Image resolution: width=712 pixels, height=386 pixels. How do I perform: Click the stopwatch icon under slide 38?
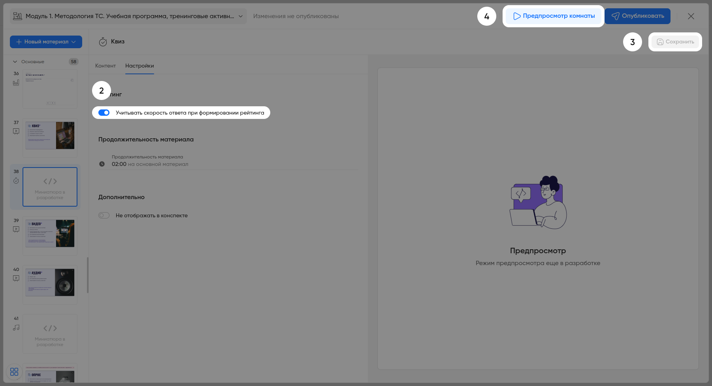16,181
